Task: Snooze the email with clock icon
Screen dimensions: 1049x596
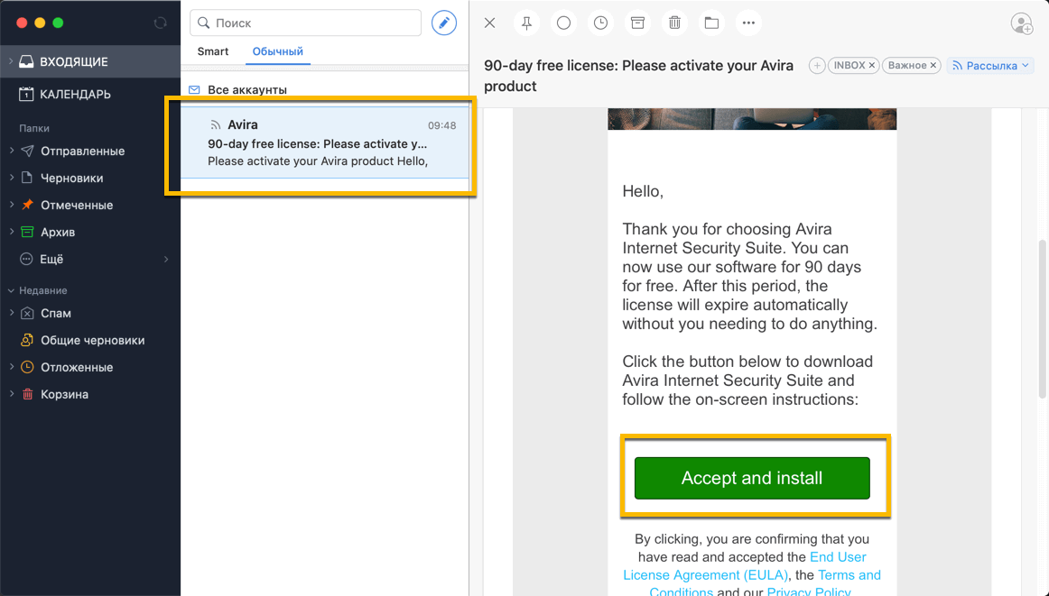Action: point(600,23)
